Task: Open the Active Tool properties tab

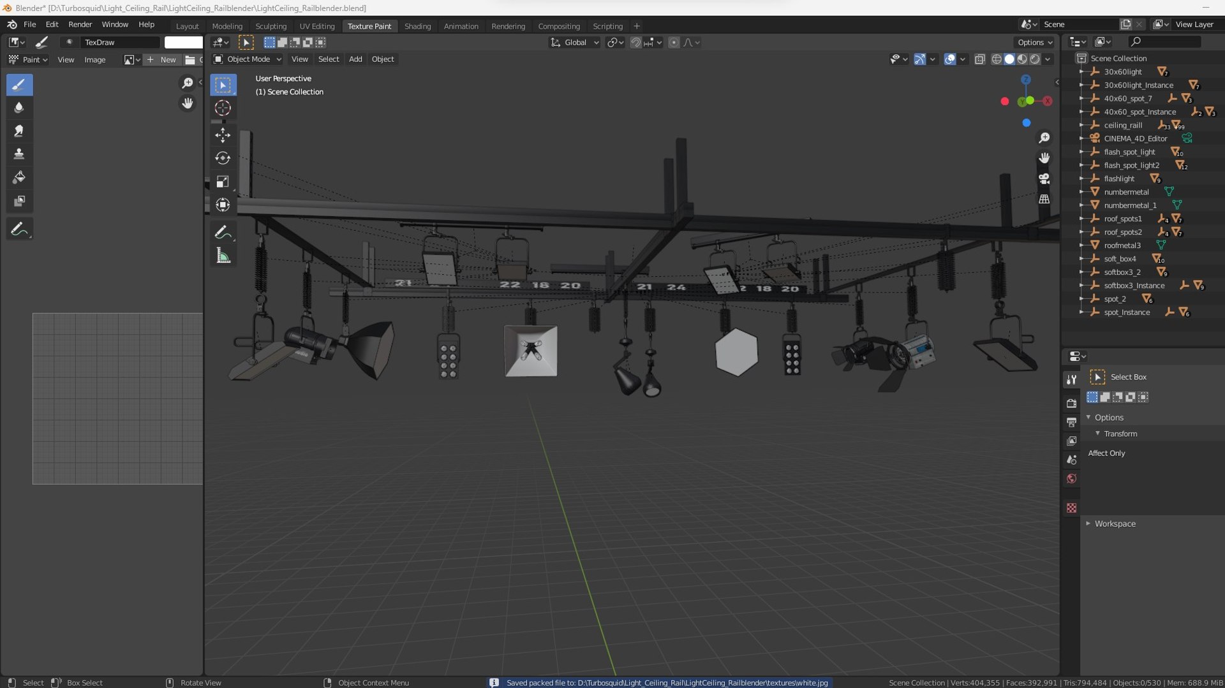Action: [1071, 379]
